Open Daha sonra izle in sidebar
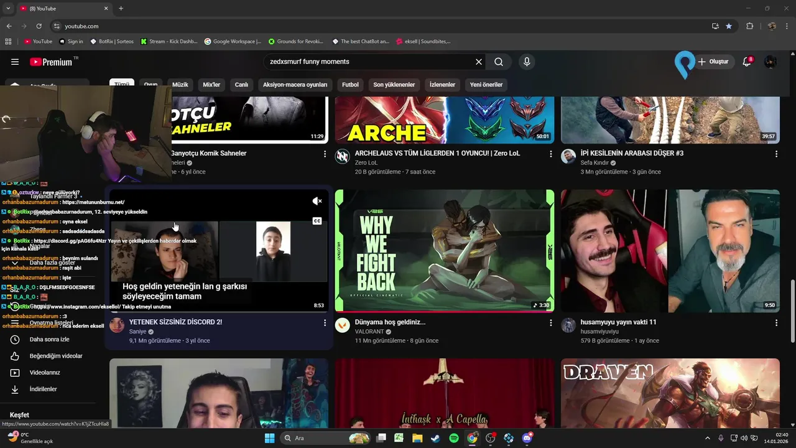796x448 pixels. tap(49, 340)
